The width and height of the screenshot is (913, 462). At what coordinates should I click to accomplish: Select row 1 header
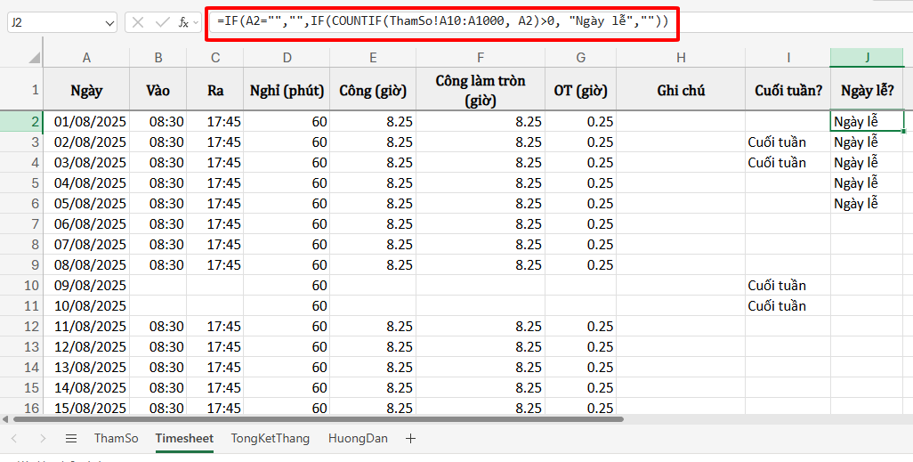(21, 88)
